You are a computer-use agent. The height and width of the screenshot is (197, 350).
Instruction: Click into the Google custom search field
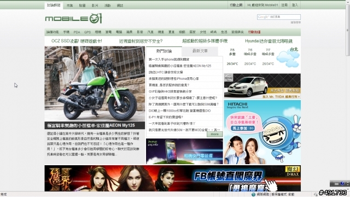click(x=279, y=17)
